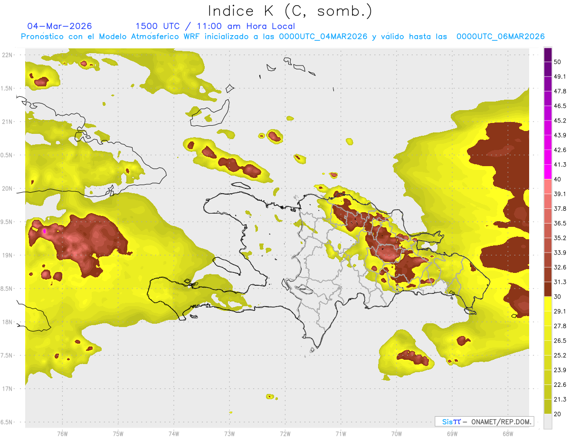
Task: Click the "25.2" color scale label
Action: (x=560, y=356)
